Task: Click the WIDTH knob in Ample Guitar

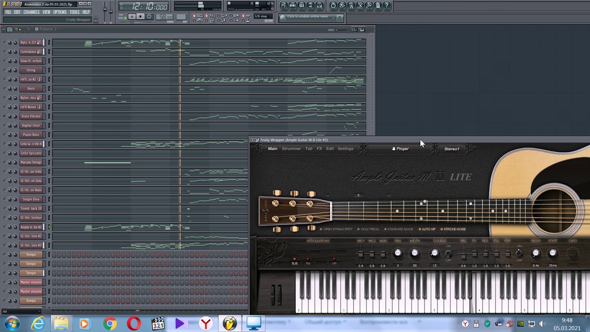Action: tap(414, 253)
